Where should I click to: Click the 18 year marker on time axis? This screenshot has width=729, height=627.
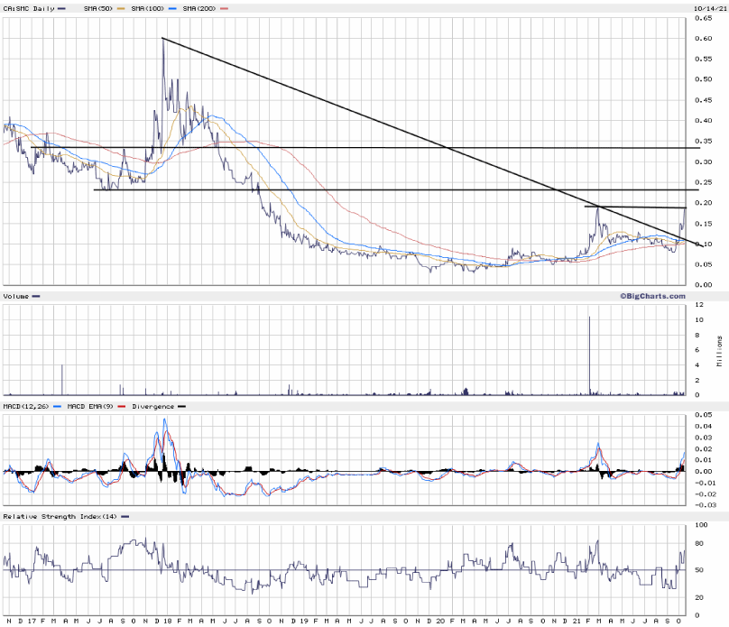point(169,621)
